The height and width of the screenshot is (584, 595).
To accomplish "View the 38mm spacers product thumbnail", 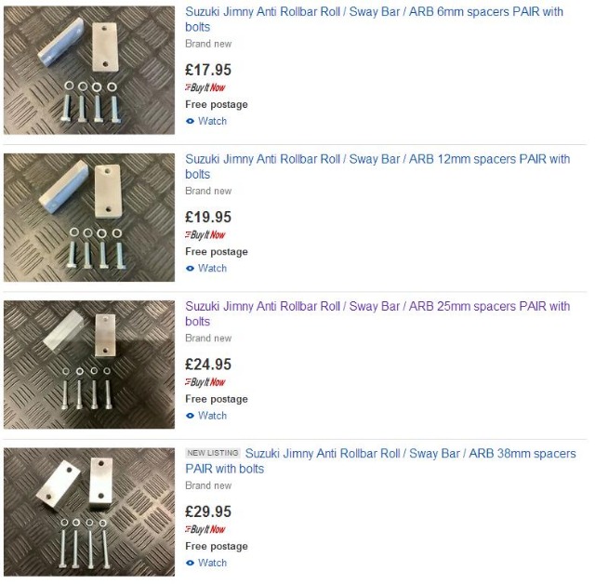I will pos(89,512).
